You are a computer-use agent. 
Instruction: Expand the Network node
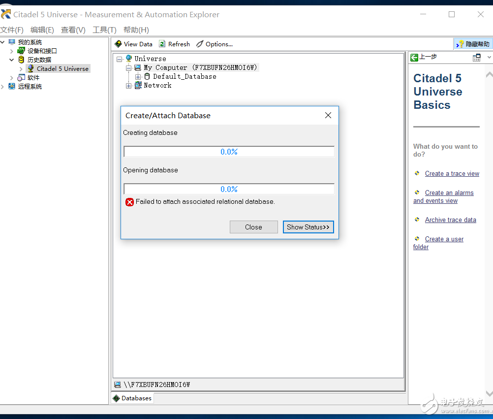[128, 86]
